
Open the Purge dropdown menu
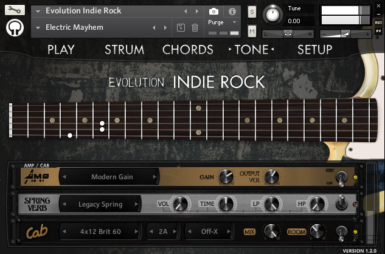pos(222,22)
